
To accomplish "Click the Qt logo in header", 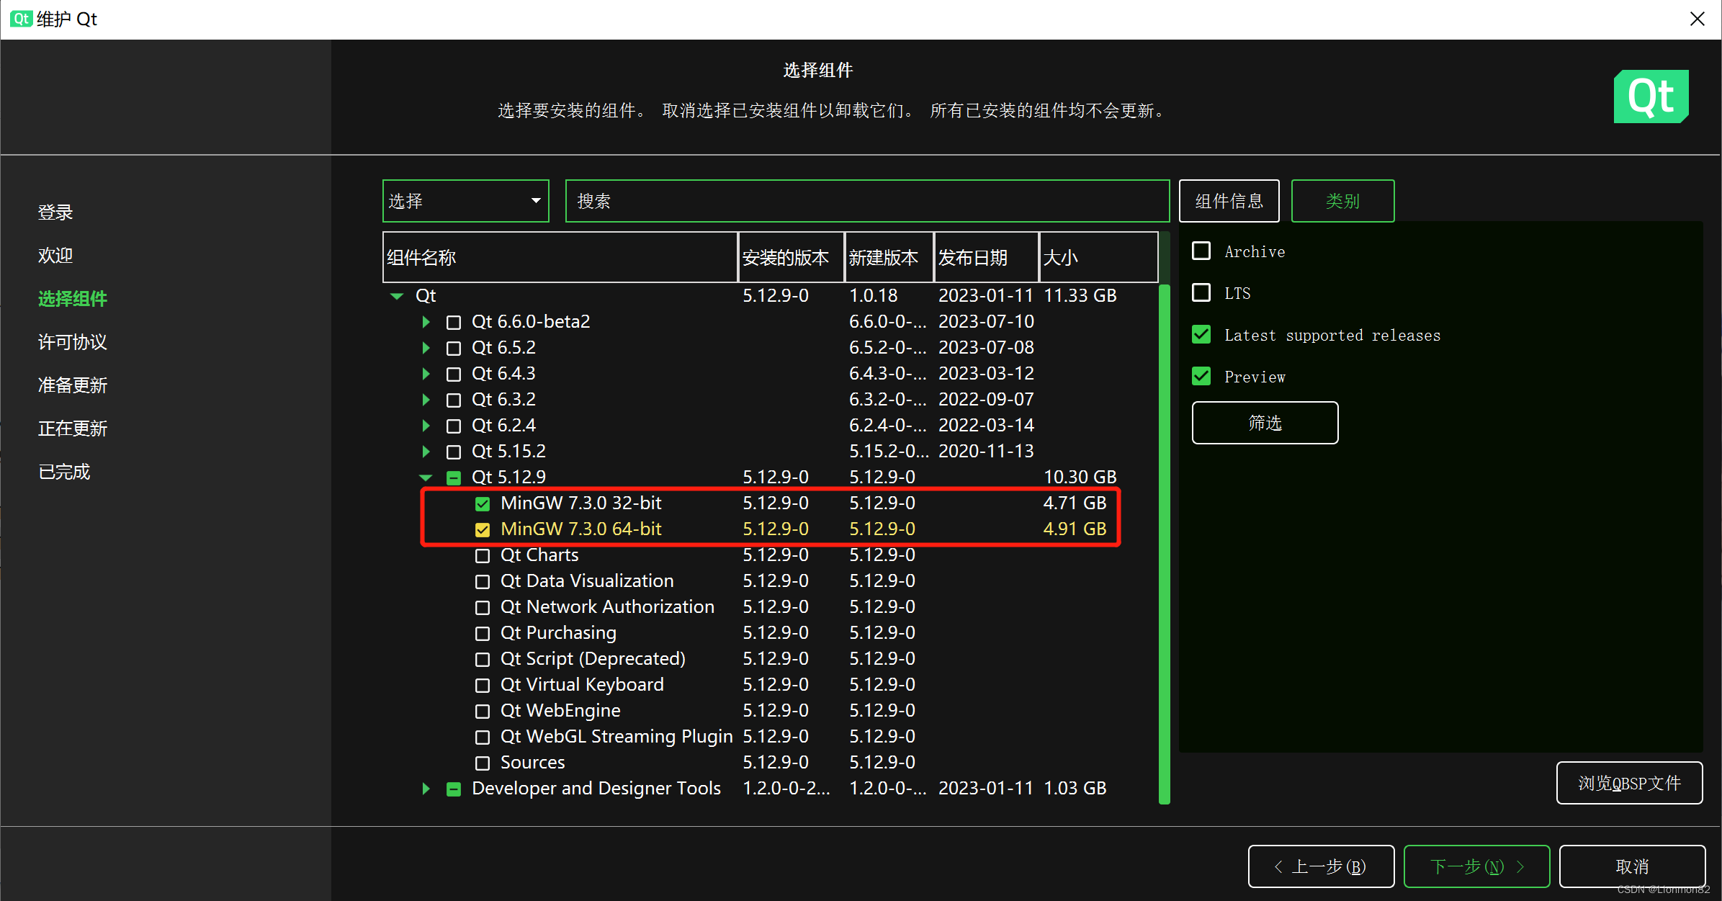I will pyautogui.click(x=1650, y=97).
